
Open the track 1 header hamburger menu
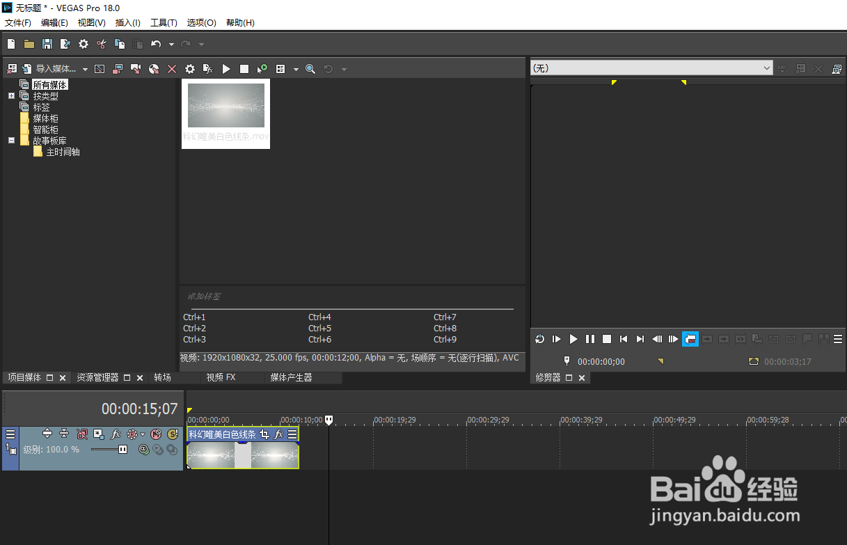pyautogui.click(x=10, y=434)
